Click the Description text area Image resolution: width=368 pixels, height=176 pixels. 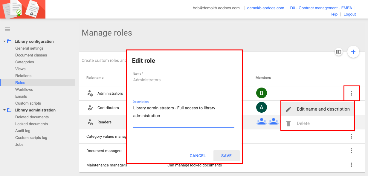[183, 116]
